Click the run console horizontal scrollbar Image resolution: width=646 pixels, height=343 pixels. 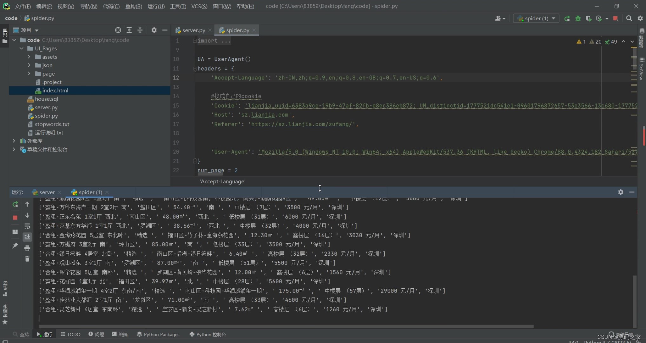click(x=286, y=326)
